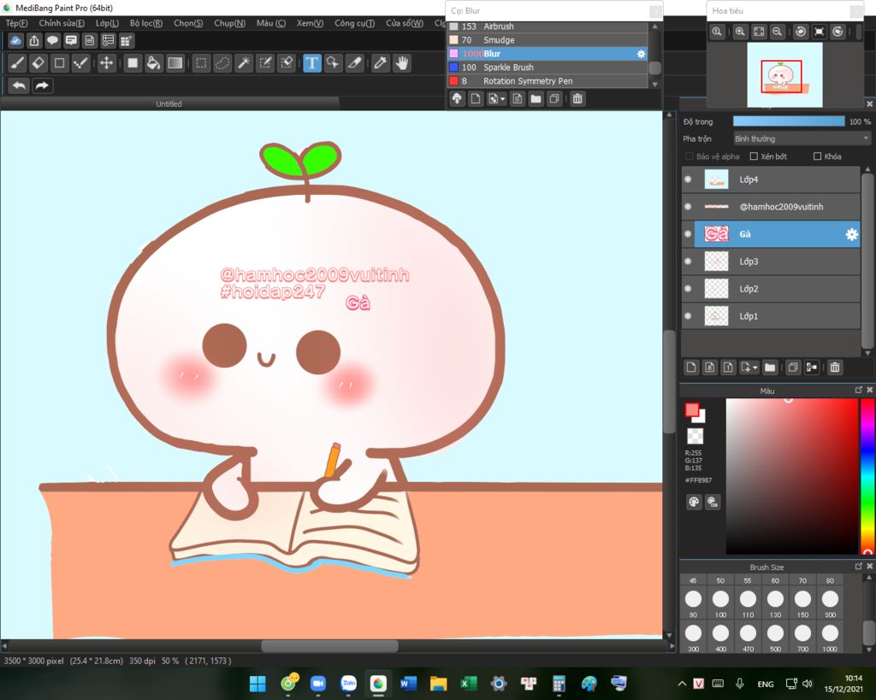The width and height of the screenshot is (876, 700).
Task: Select the rectangular Selection tool
Action: click(201, 63)
